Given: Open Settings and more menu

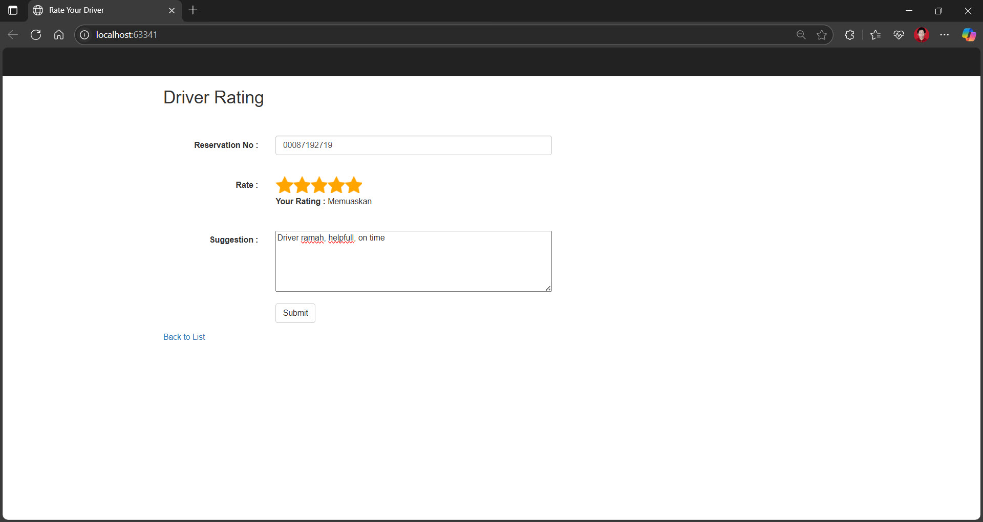Looking at the screenshot, I should tap(945, 35).
